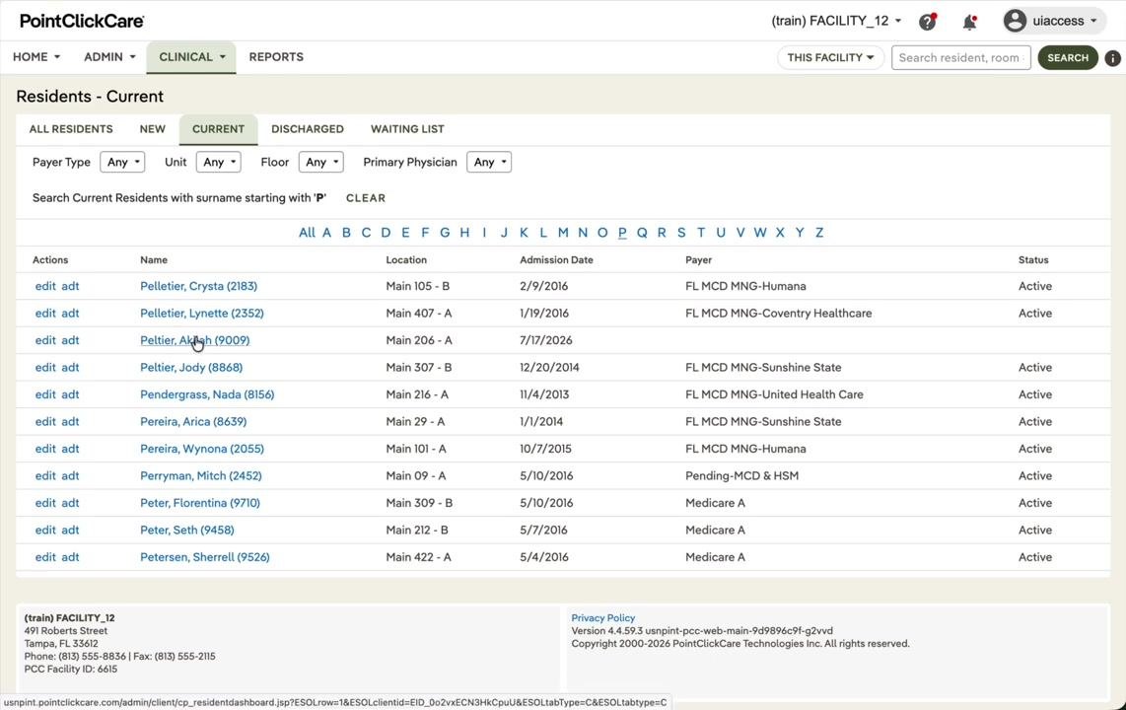
Task: Open resident Pereira, Arica (8639)
Action: (193, 421)
